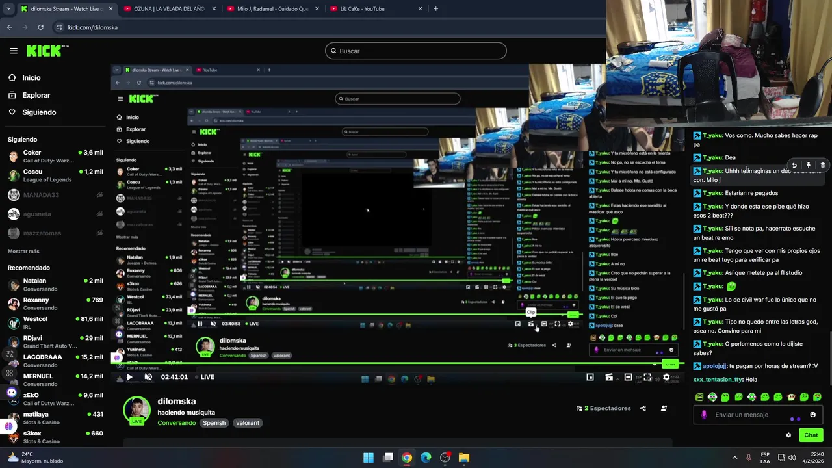This screenshot has width=832, height=468.
Task: Reply to the hovered chat message
Action: 794,166
